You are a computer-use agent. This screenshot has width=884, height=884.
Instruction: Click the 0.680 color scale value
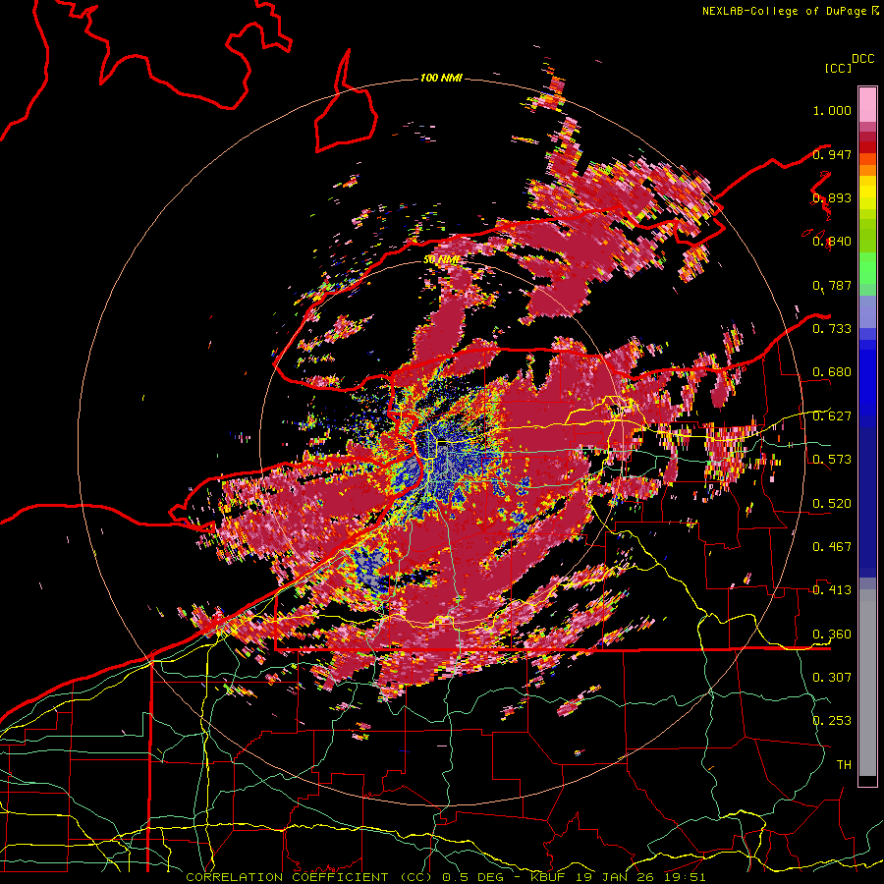[x=832, y=372]
